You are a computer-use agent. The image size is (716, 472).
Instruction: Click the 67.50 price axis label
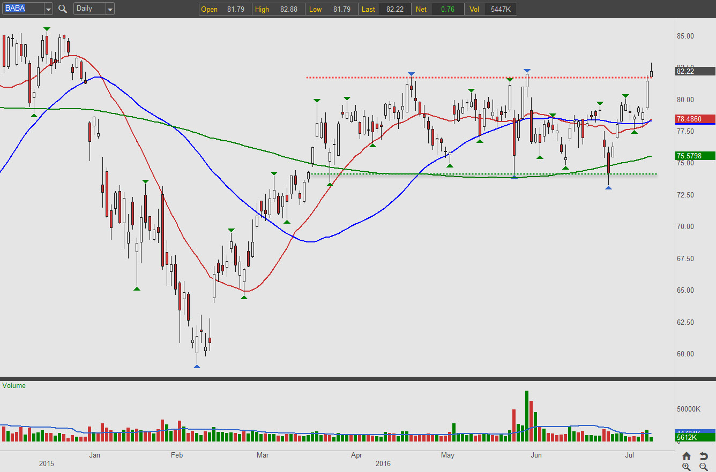pyautogui.click(x=687, y=259)
